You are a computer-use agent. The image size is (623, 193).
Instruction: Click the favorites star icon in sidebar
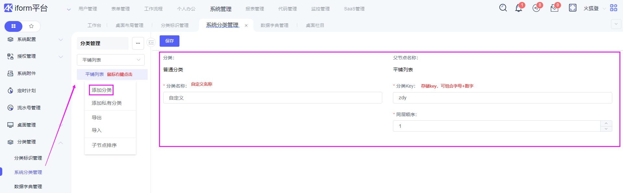(31, 26)
